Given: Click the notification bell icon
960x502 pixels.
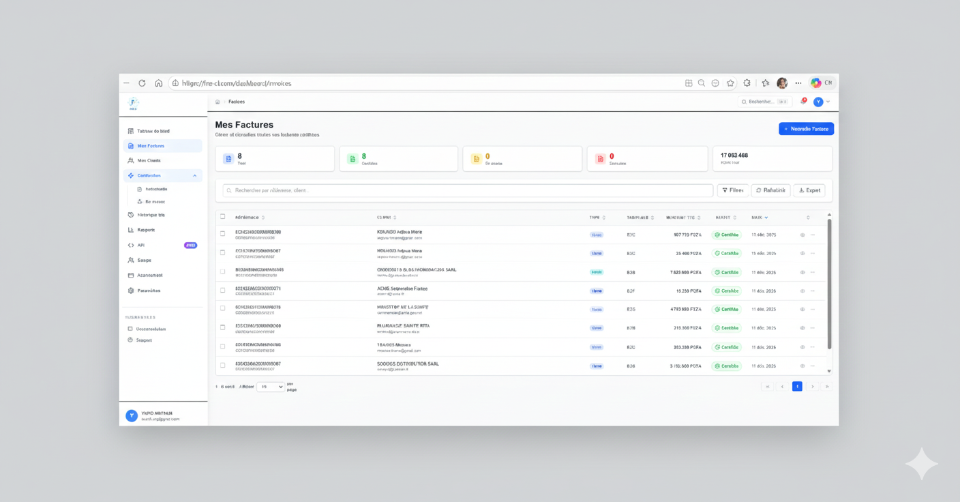Looking at the screenshot, I should [803, 102].
